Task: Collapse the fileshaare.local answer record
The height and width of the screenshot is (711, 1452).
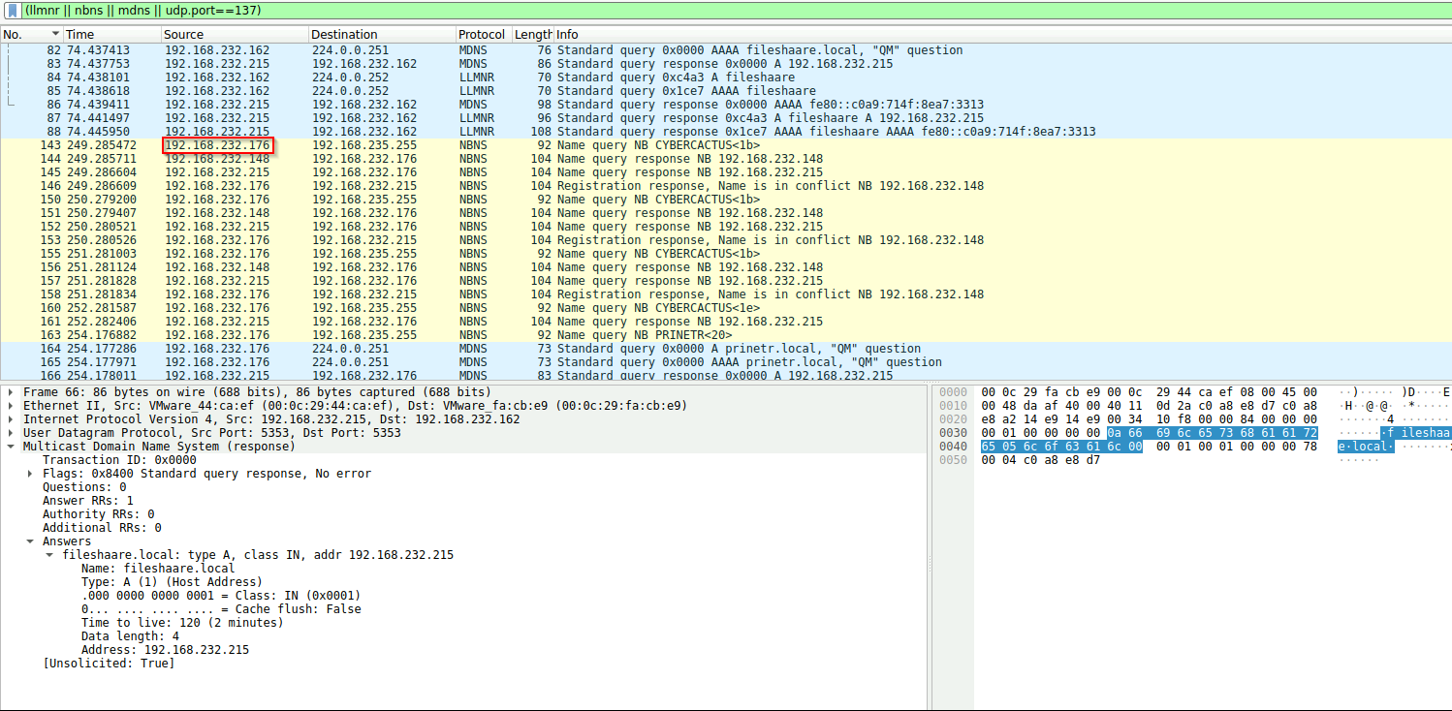Action: [x=49, y=555]
